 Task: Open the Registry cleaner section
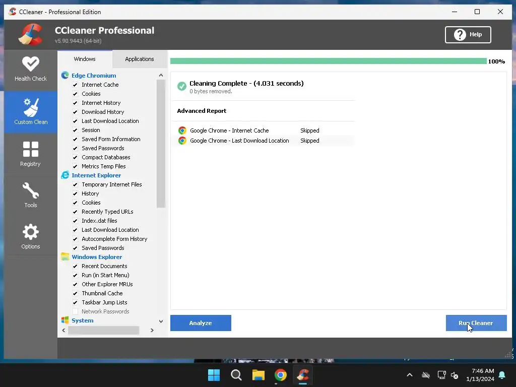pyautogui.click(x=31, y=154)
